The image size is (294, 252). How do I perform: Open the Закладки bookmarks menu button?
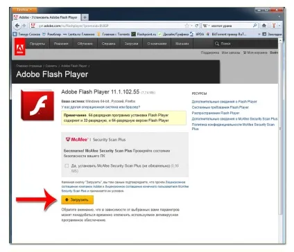(x=272, y=34)
